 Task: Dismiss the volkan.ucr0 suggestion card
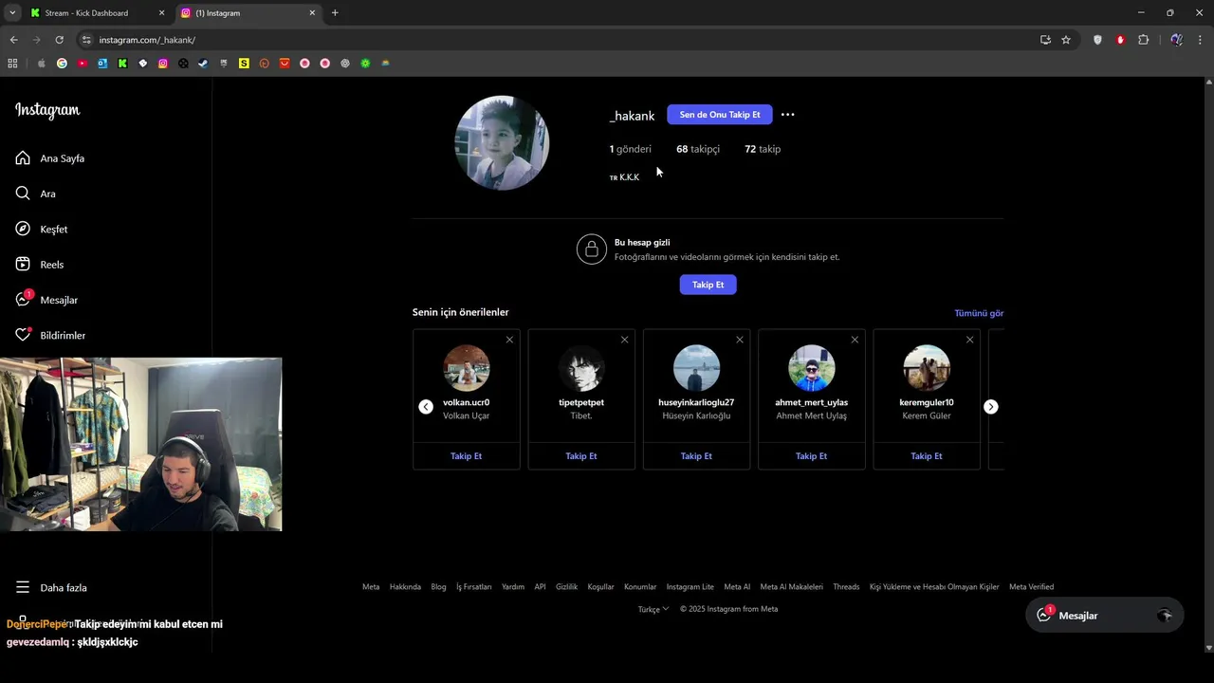click(x=509, y=340)
